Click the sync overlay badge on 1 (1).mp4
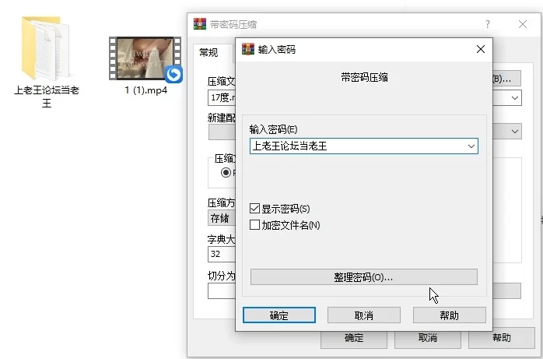The width and height of the screenshot is (543, 359). tap(173, 74)
